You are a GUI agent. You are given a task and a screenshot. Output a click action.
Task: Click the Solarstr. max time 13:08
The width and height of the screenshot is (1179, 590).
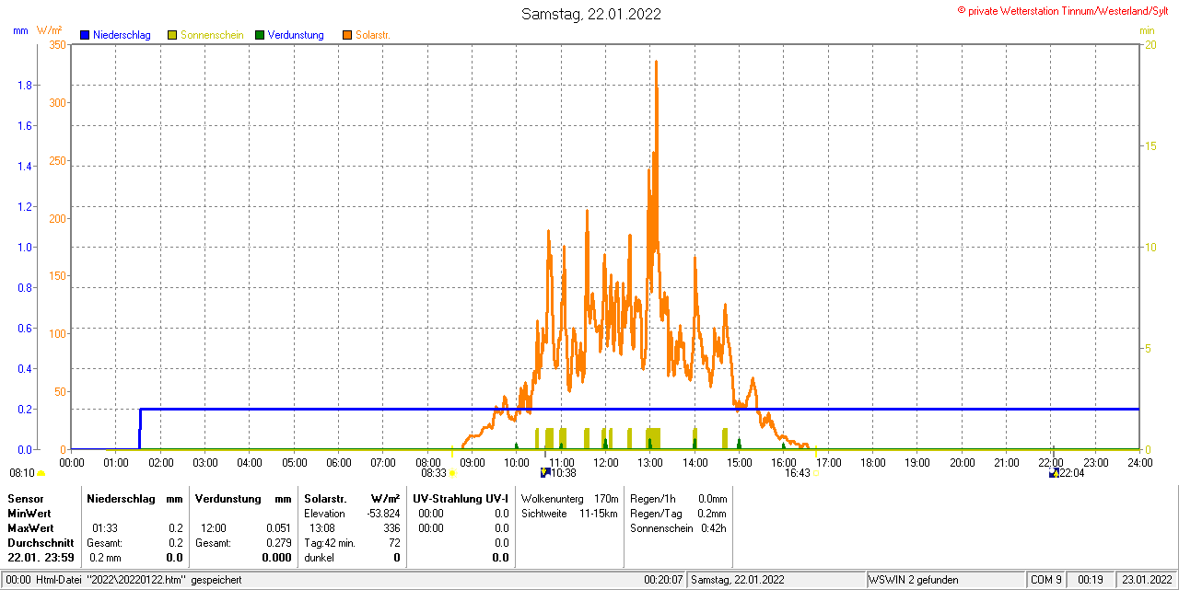(322, 528)
